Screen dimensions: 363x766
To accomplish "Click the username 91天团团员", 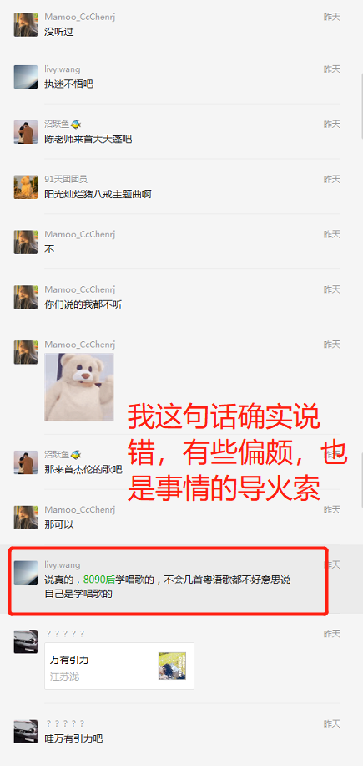I will pos(66,179).
